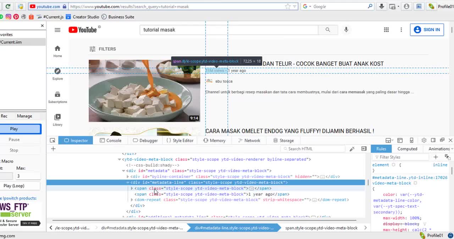Focus the Filter Styles field
This screenshot has width=454, height=239.
click(401, 157)
